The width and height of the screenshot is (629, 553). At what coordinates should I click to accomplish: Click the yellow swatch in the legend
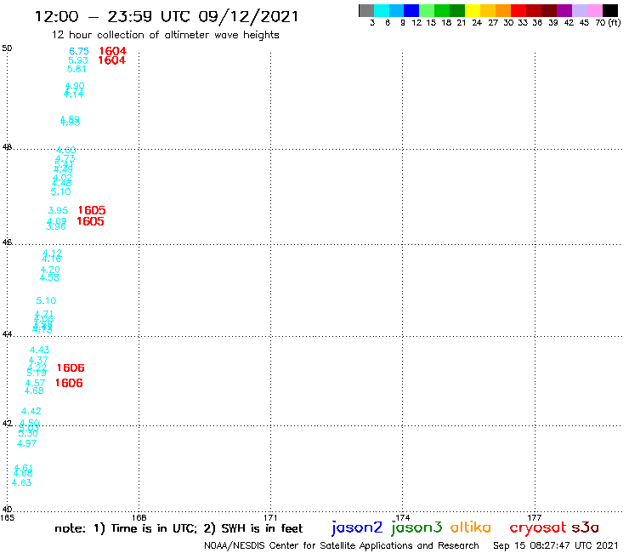point(473,10)
